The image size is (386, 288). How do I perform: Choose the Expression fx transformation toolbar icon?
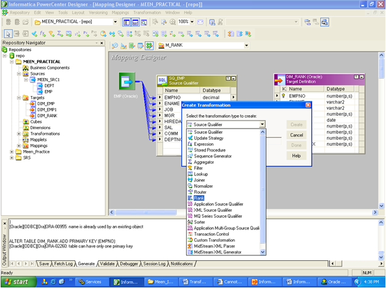[43, 34]
